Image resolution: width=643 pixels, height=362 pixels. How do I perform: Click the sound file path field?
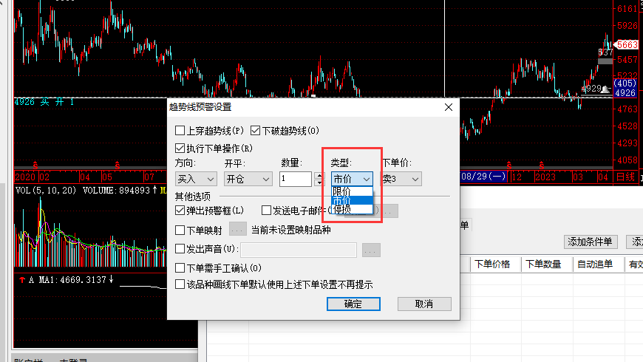click(299, 250)
